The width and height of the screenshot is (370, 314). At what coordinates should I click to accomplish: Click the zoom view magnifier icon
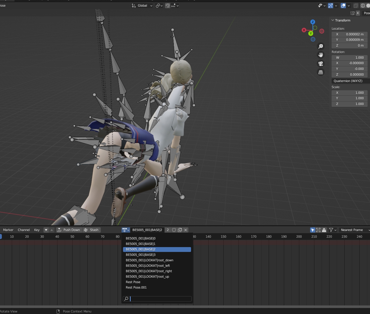320,46
